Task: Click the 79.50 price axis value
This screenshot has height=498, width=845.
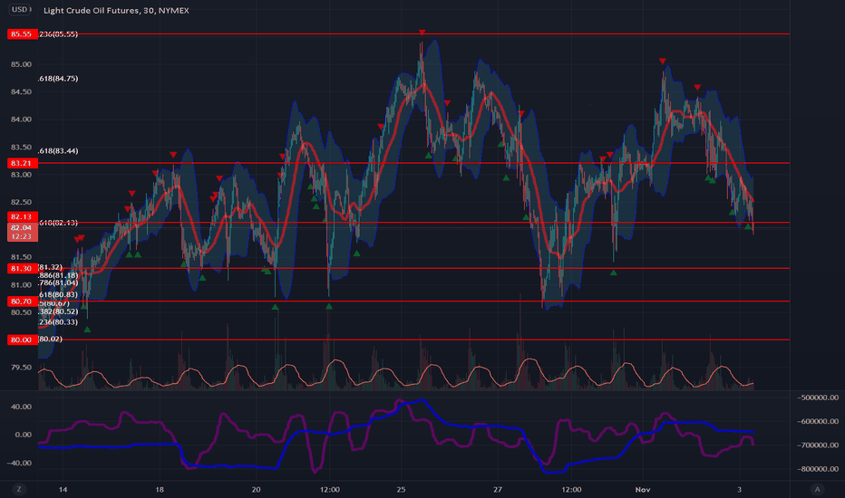Action: tap(21, 368)
